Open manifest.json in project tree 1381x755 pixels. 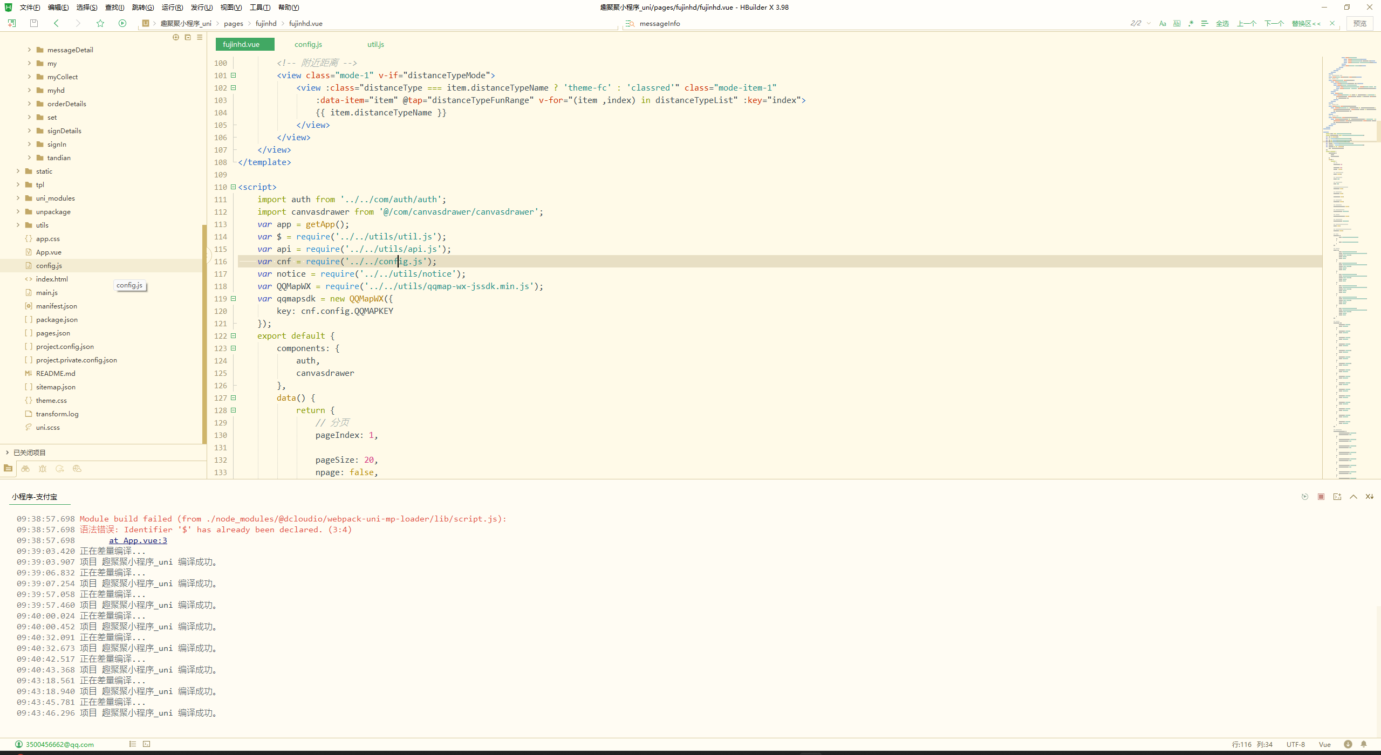point(57,306)
